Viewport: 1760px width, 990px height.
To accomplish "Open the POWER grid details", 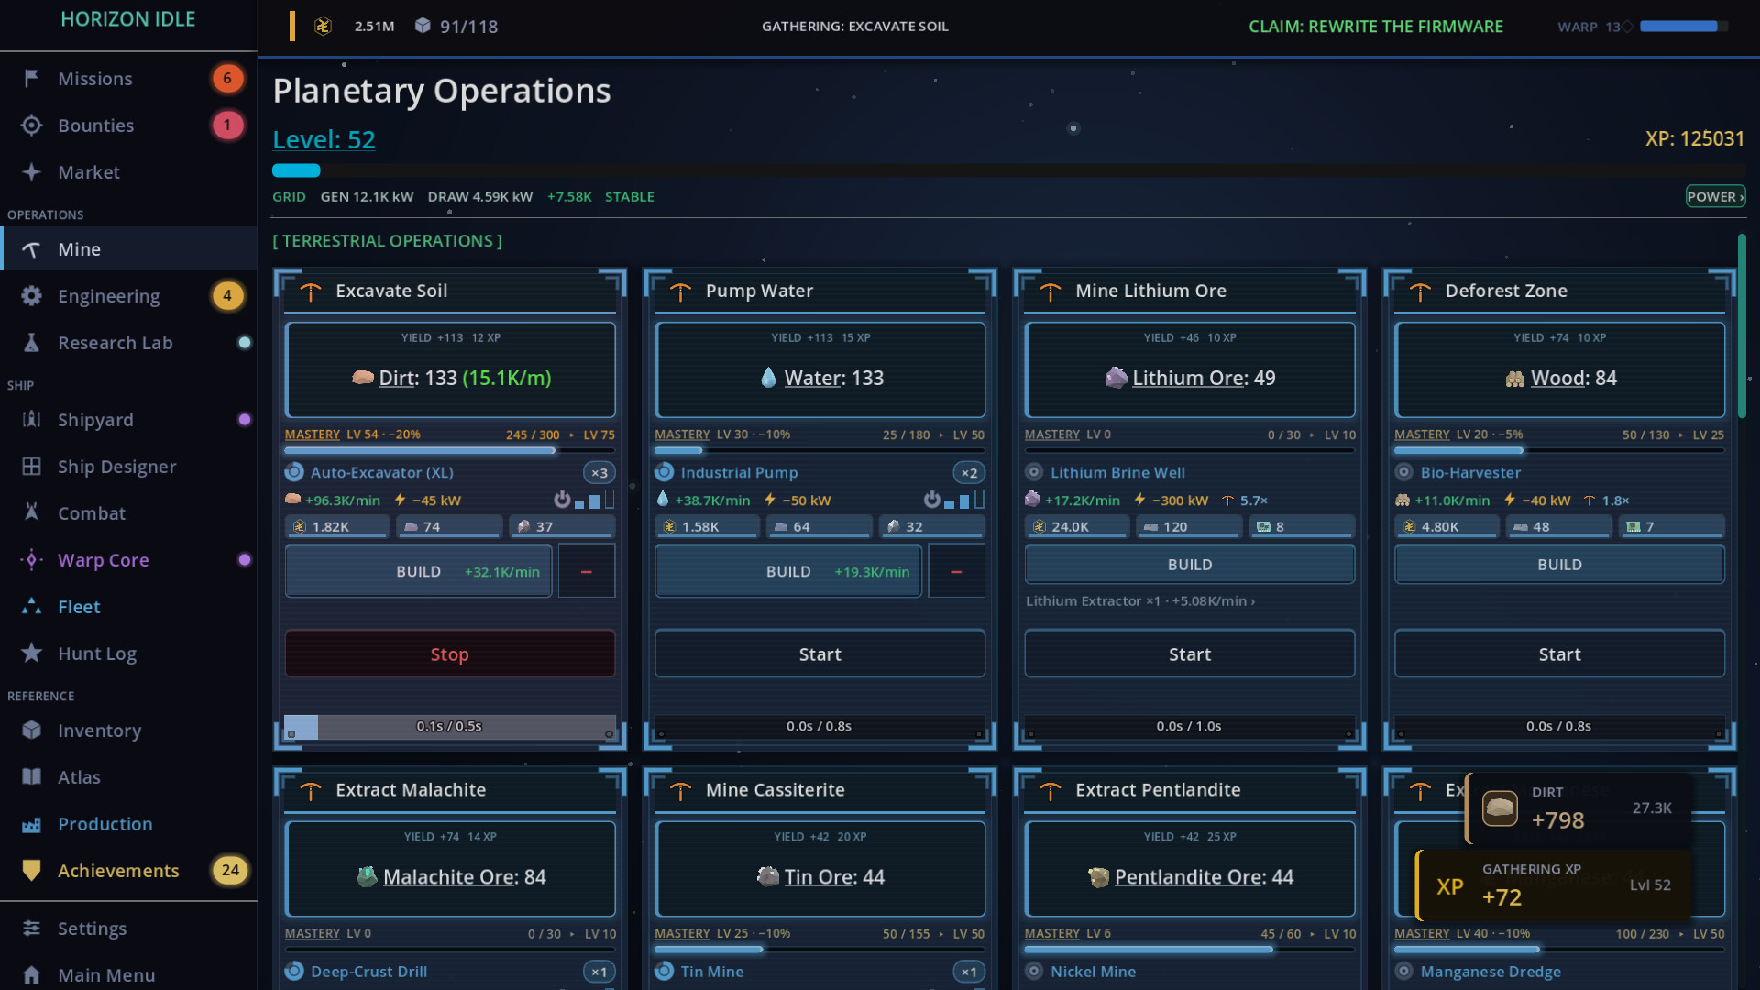I will 1715,196.
